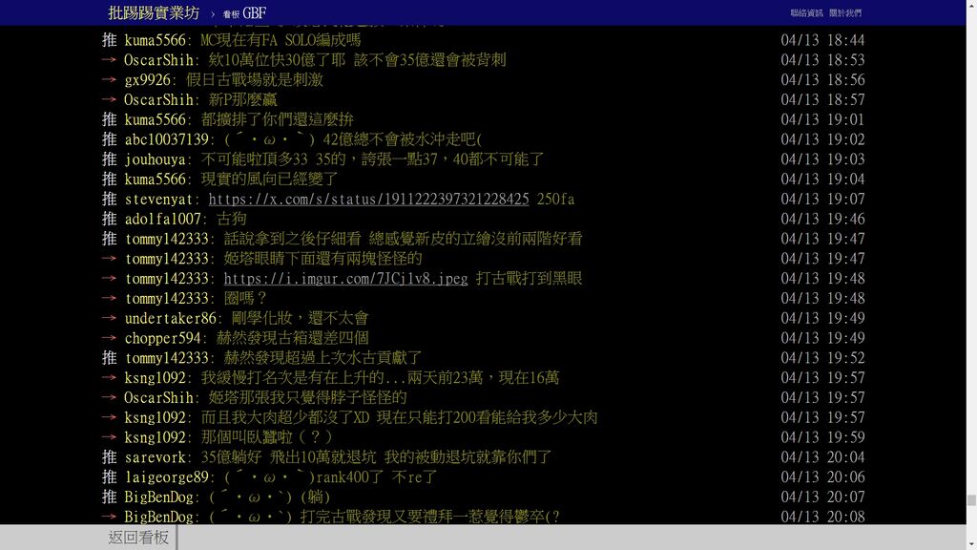Open the x.com status link from stevenyat
This screenshot has height=550, width=977.
click(368, 200)
